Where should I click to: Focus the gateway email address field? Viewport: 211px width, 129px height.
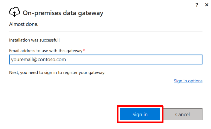(106, 59)
